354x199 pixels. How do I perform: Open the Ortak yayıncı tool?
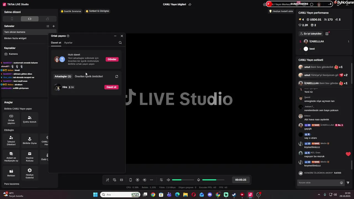pyautogui.click(x=11, y=119)
